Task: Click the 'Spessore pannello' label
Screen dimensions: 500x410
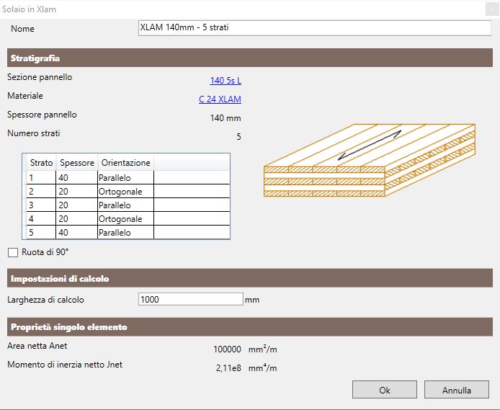Action: [42, 115]
